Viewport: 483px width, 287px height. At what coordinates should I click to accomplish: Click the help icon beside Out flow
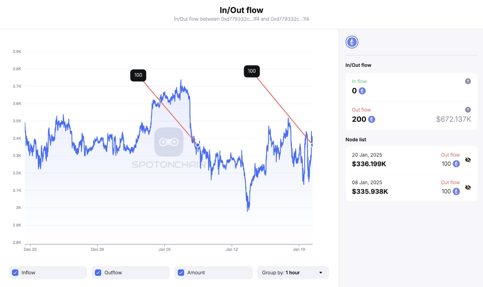(x=468, y=110)
